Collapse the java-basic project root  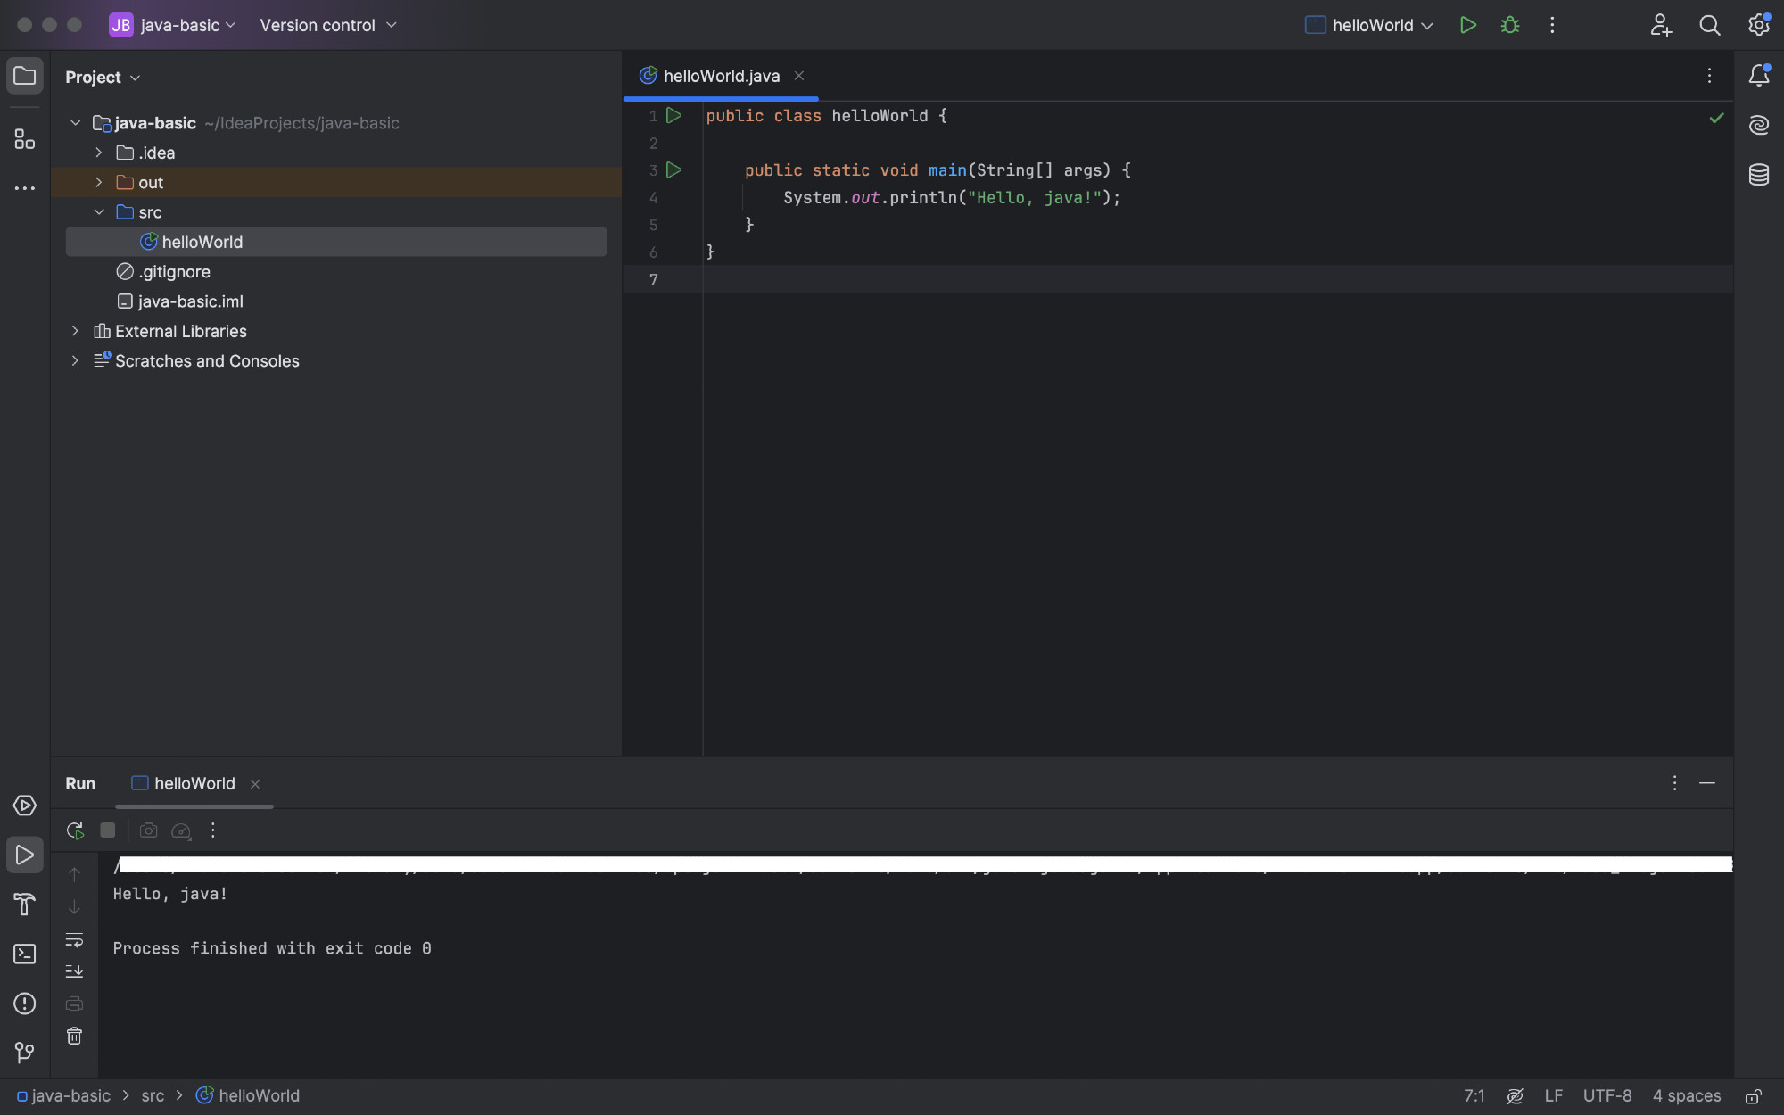76,123
